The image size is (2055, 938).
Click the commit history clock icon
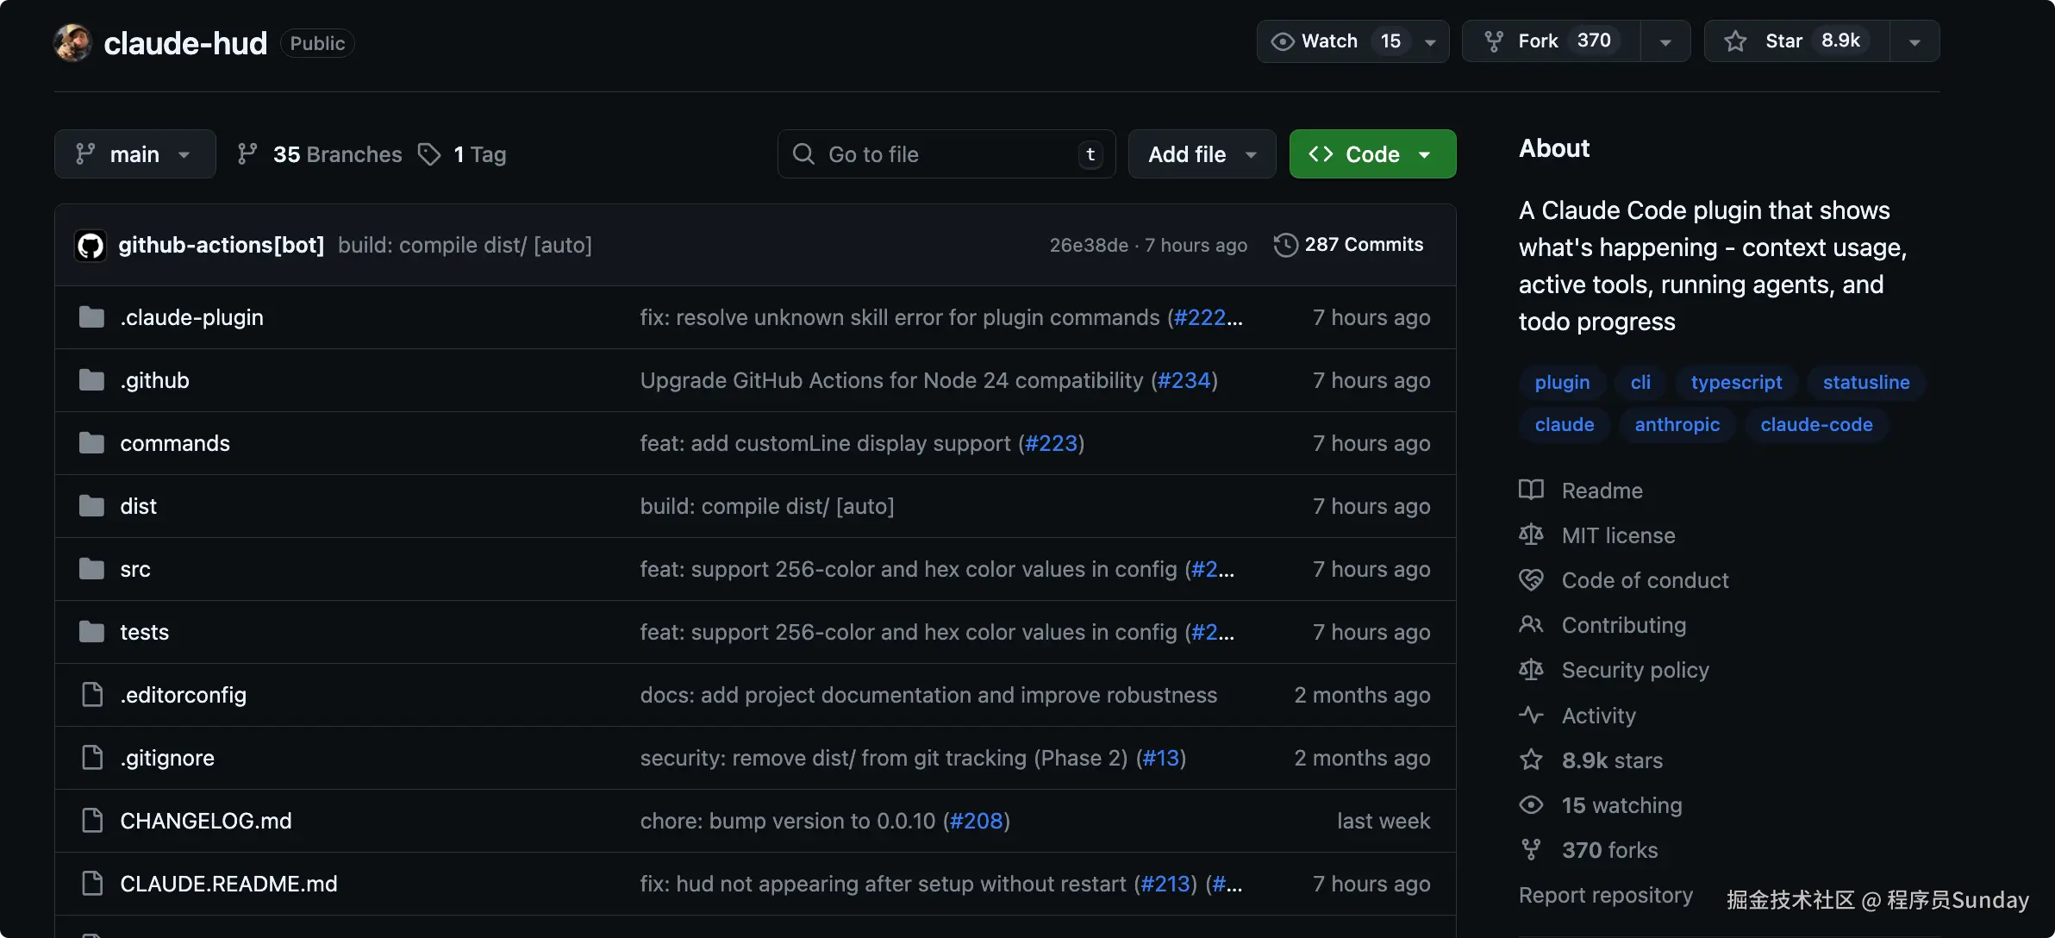click(x=1285, y=245)
